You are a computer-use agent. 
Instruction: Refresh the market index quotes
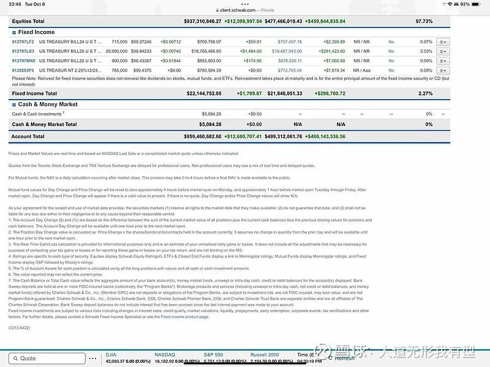(x=342, y=358)
